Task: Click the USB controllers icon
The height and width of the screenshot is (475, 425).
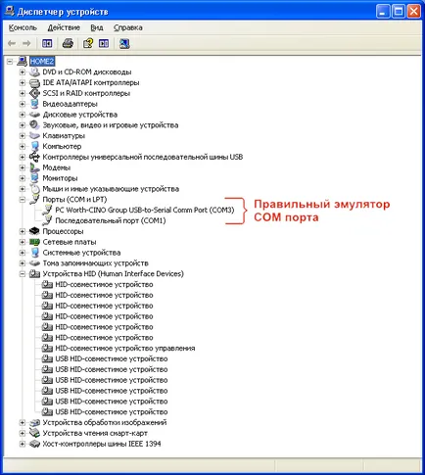Action: click(x=34, y=157)
